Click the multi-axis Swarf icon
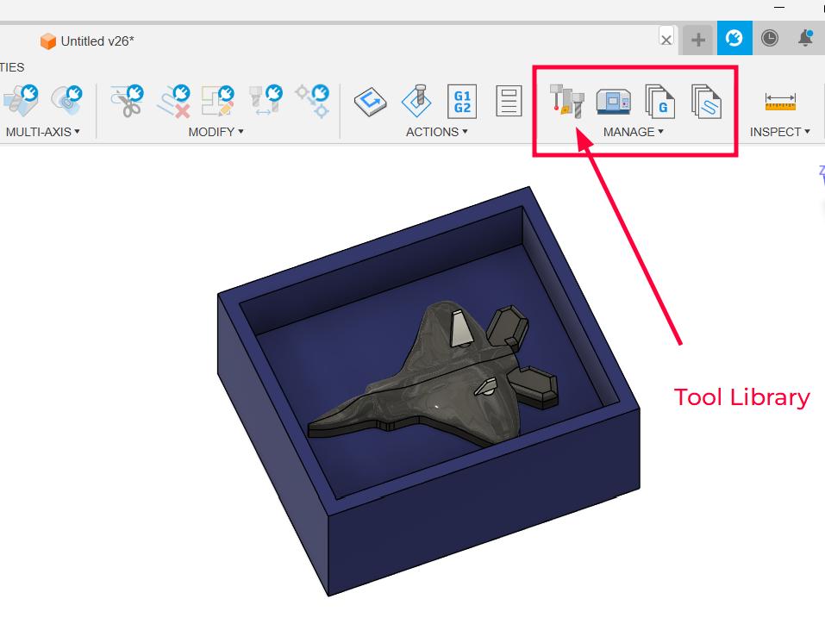This screenshot has width=825, height=624. [x=21, y=101]
